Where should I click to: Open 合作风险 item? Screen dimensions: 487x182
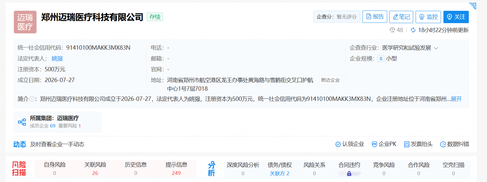(419, 169)
